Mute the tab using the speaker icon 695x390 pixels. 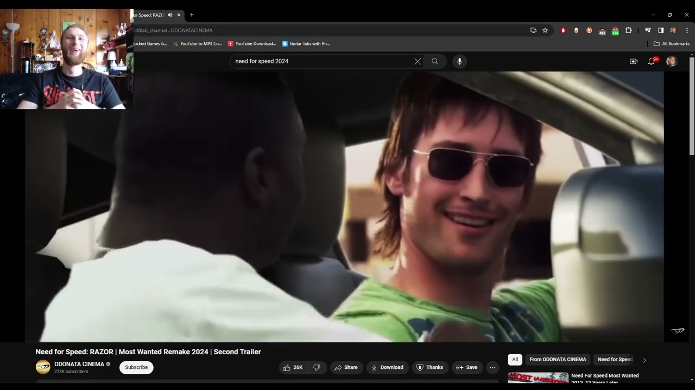(170, 15)
